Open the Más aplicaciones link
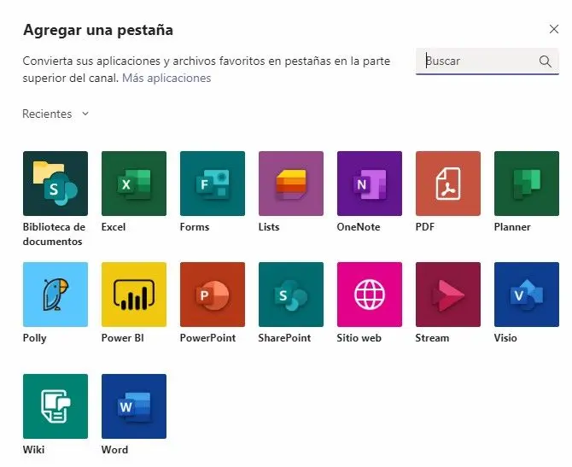The width and height of the screenshot is (572, 467). 166,78
